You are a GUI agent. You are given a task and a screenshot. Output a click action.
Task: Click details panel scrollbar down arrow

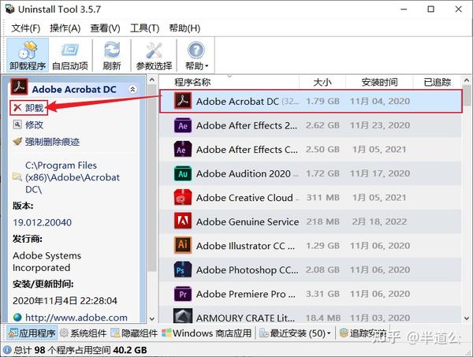[x=152, y=318]
